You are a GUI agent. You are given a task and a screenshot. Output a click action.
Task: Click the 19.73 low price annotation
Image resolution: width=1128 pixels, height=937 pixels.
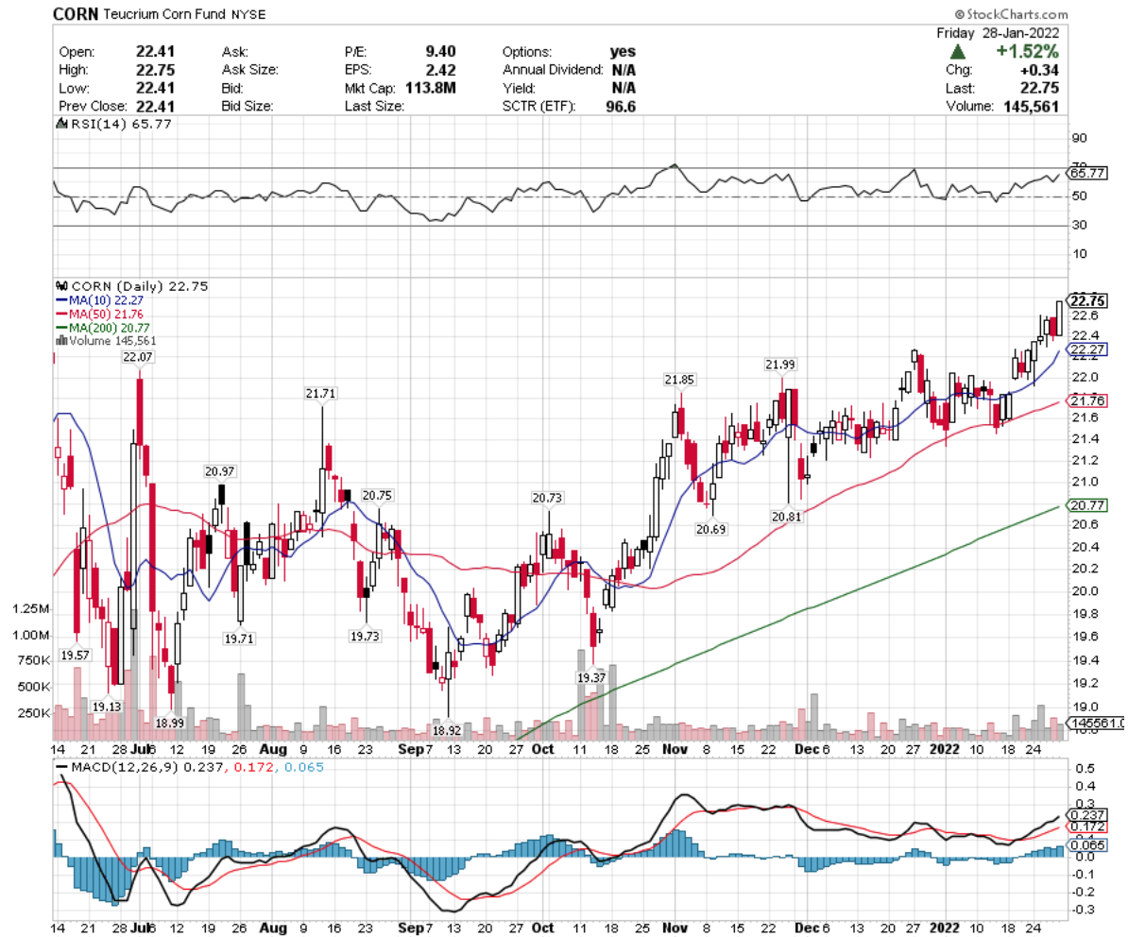tap(365, 637)
